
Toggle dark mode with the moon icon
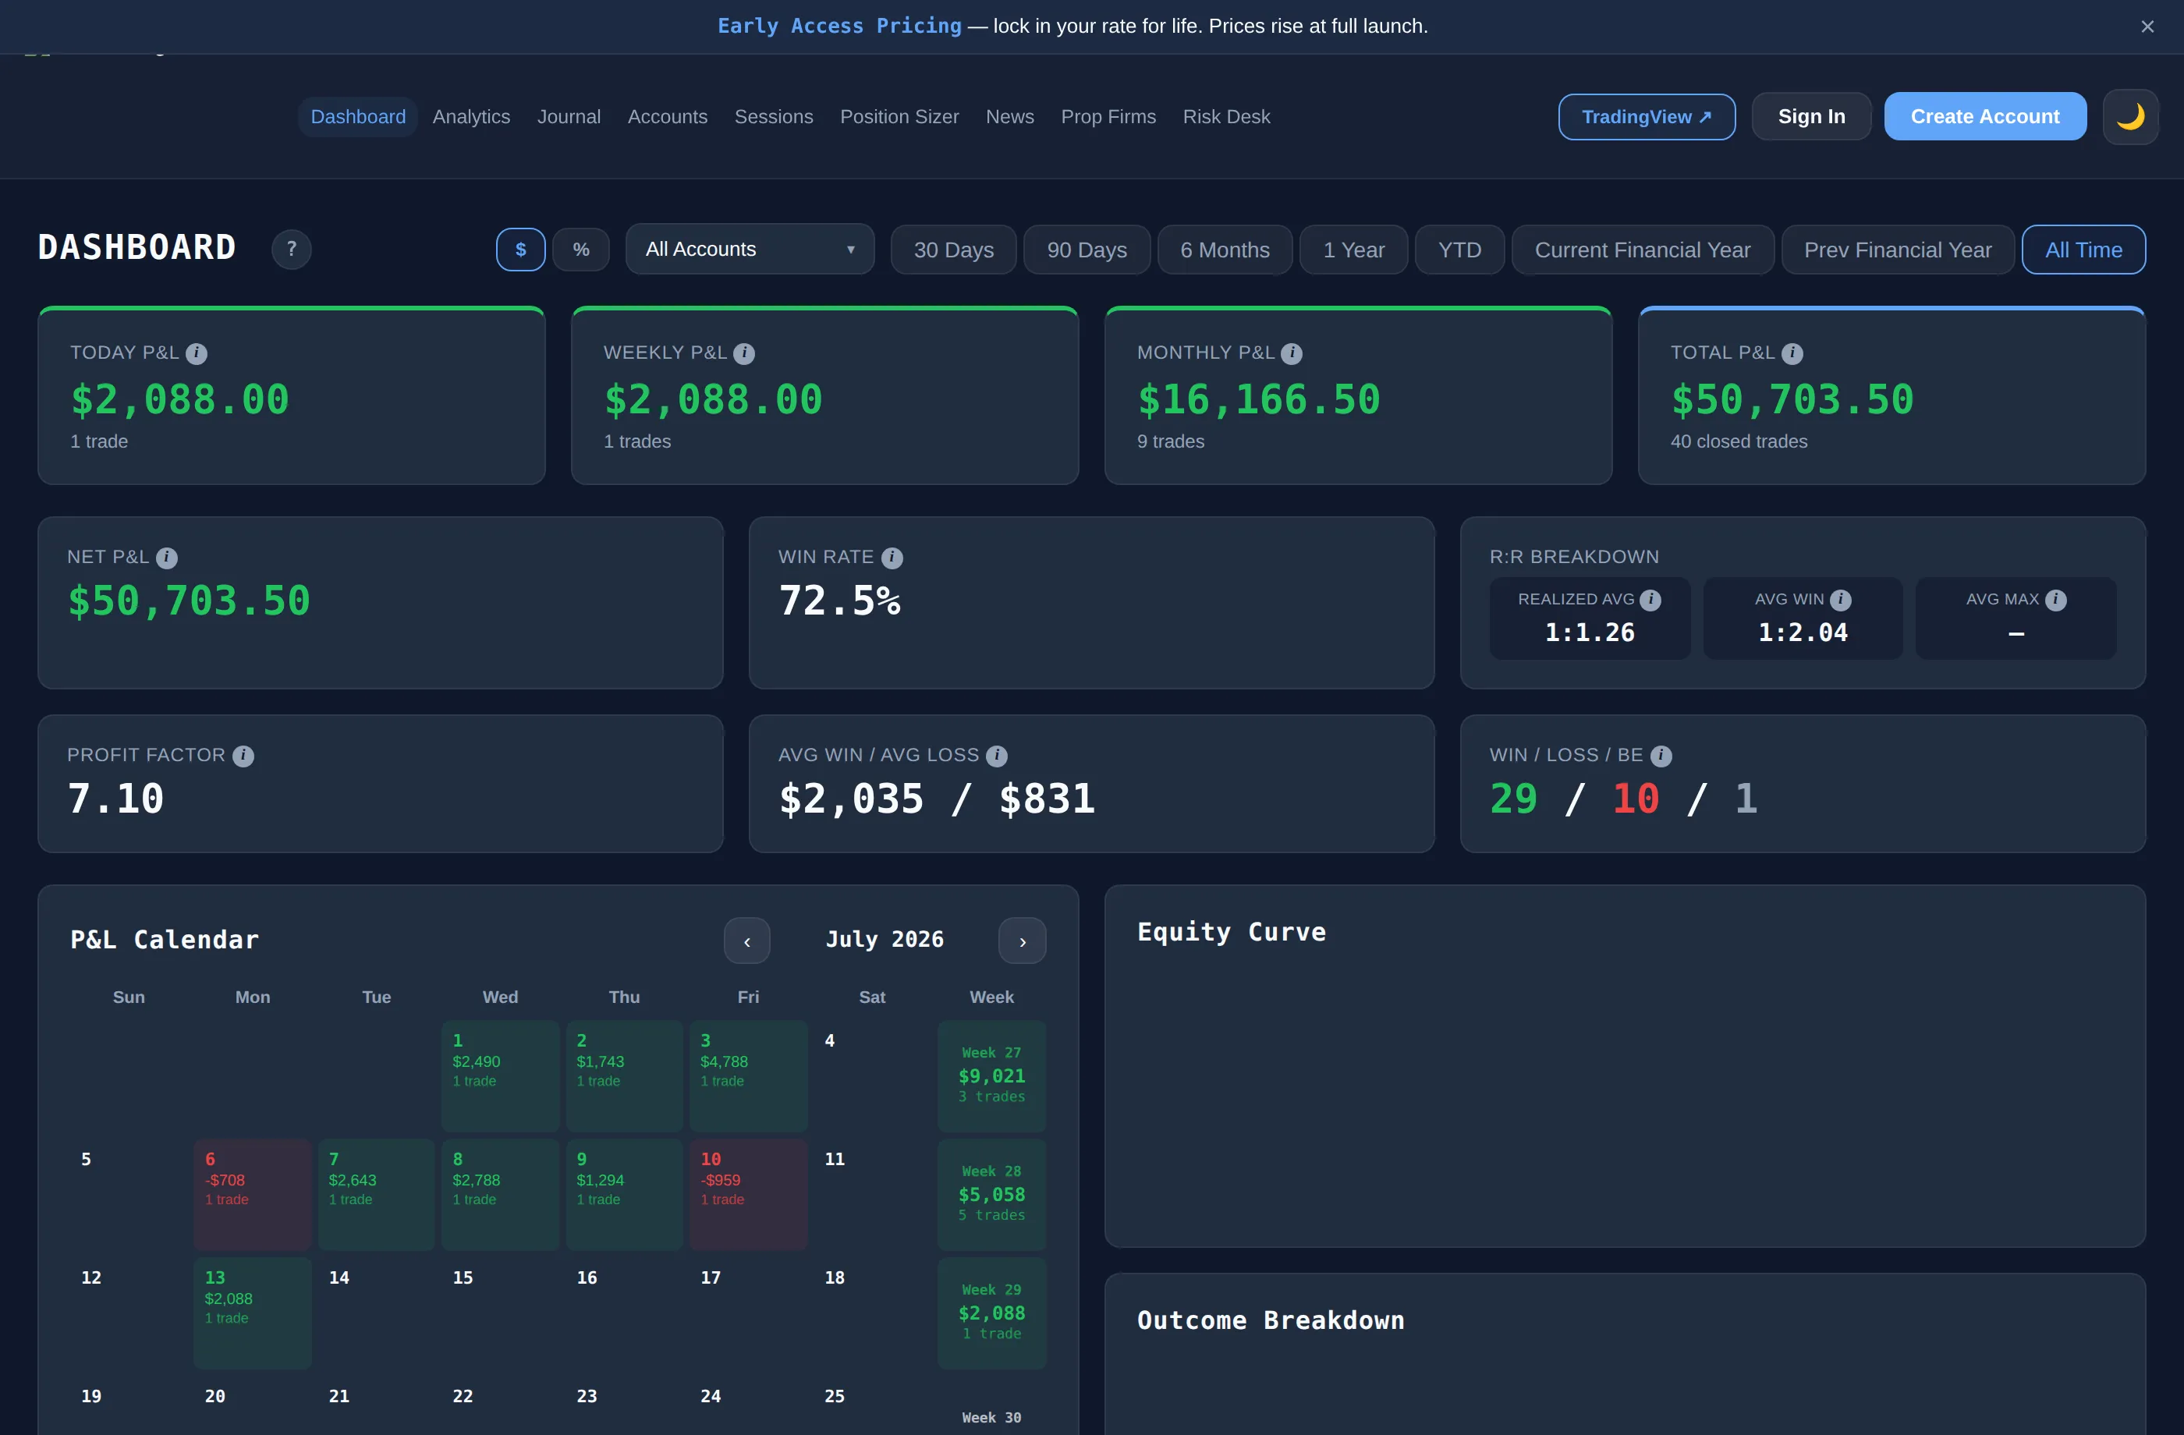point(2130,116)
